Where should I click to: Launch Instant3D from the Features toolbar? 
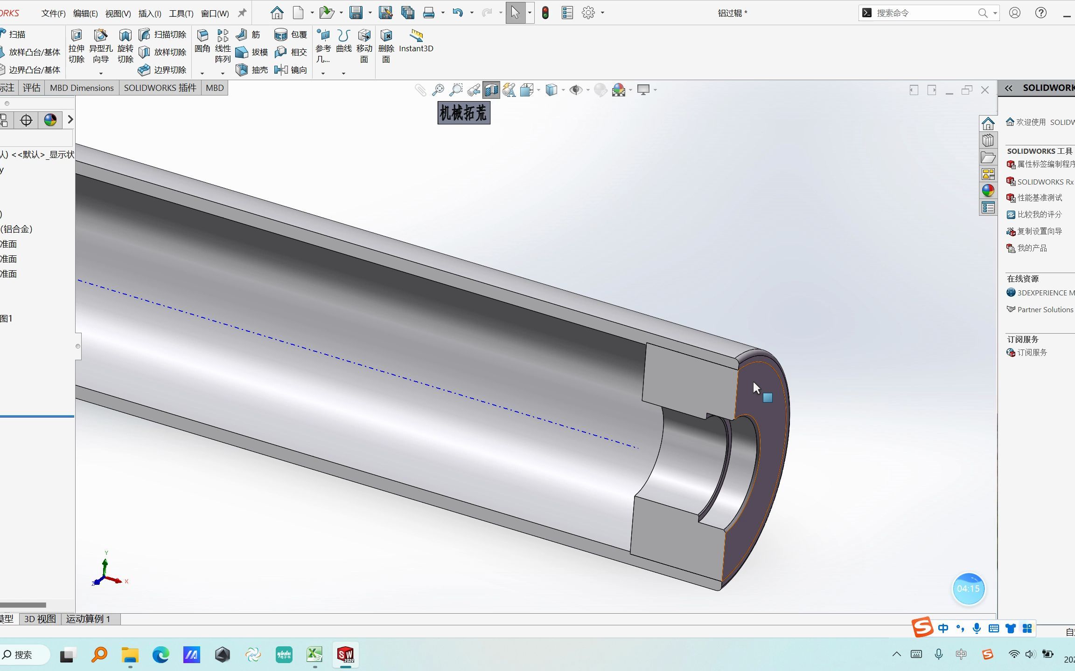coord(416,42)
